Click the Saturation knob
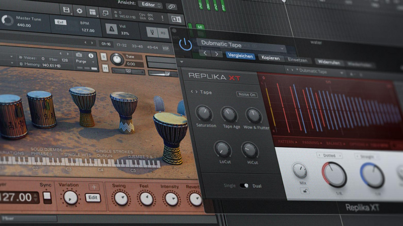403x226 pixels. pos(205,113)
